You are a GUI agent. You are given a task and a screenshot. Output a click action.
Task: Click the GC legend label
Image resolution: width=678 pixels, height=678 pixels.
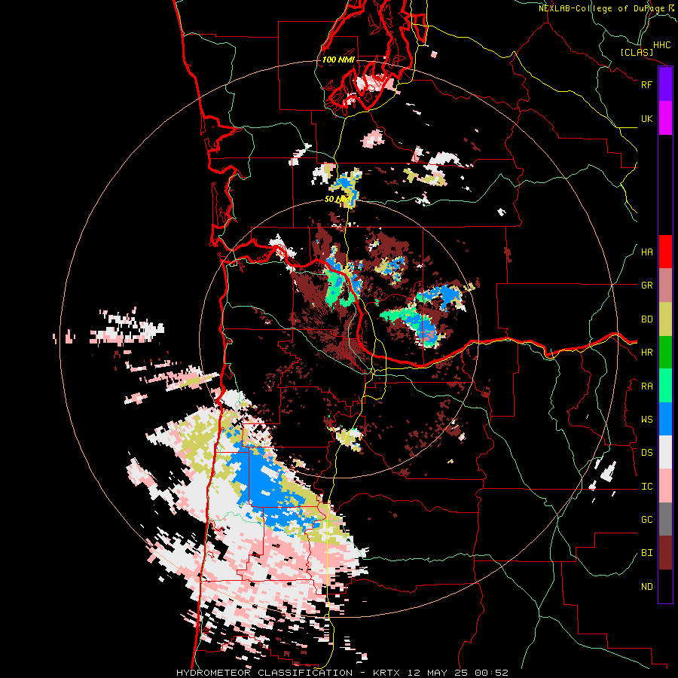(x=646, y=520)
